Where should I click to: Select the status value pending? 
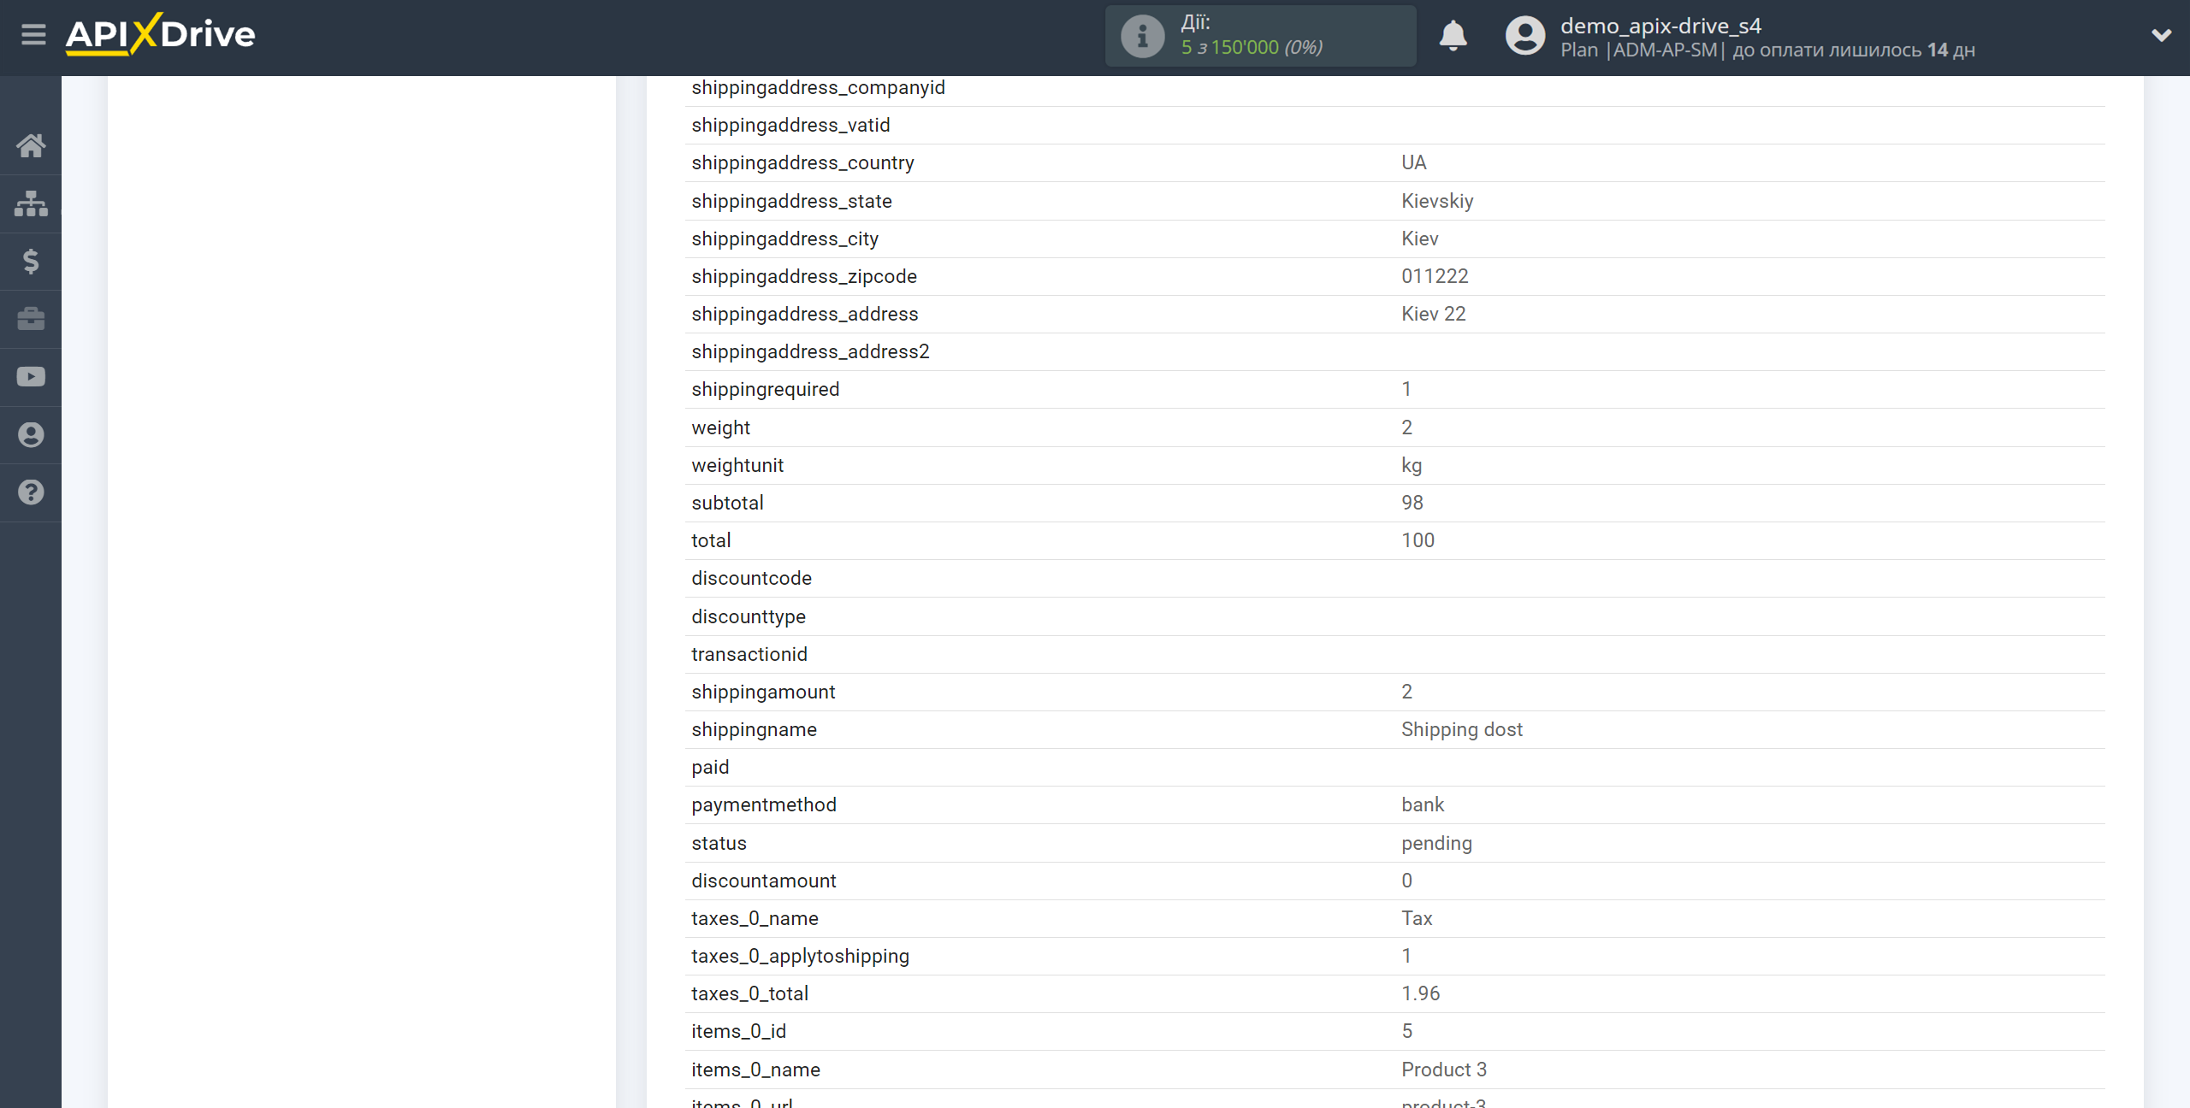coord(1436,843)
